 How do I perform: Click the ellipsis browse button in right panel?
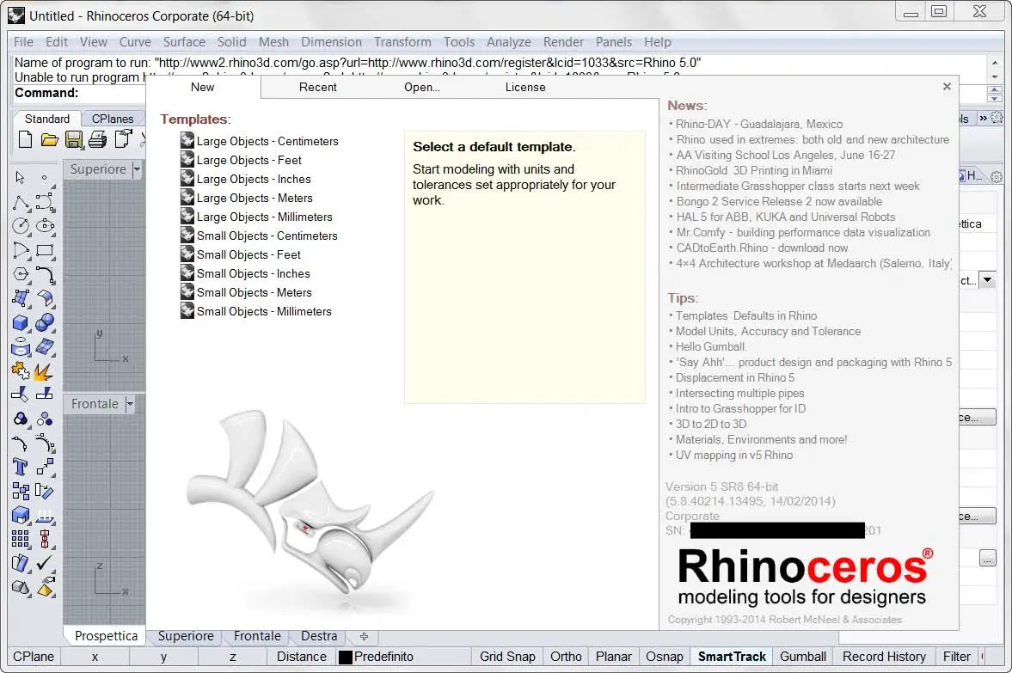(987, 558)
